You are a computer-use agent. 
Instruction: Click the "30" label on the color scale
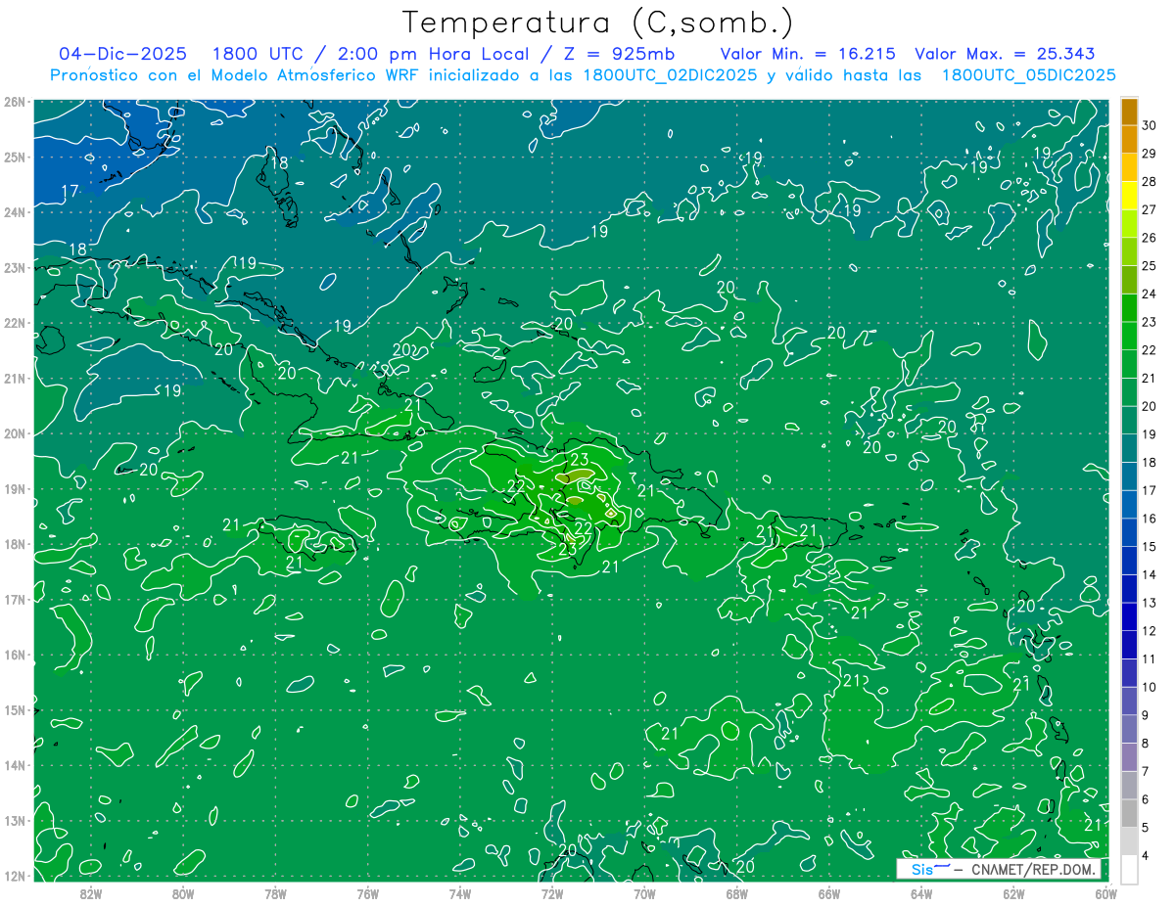pos(1149,125)
